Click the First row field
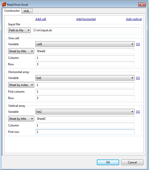Image resolution: width=149 pixels, height=170 pixels. [85, 132]
